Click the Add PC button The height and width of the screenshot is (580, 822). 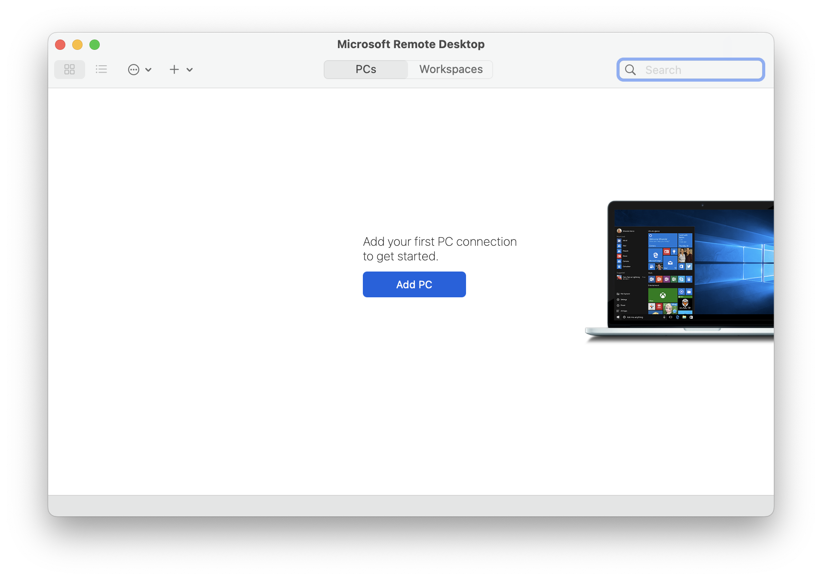414,284
